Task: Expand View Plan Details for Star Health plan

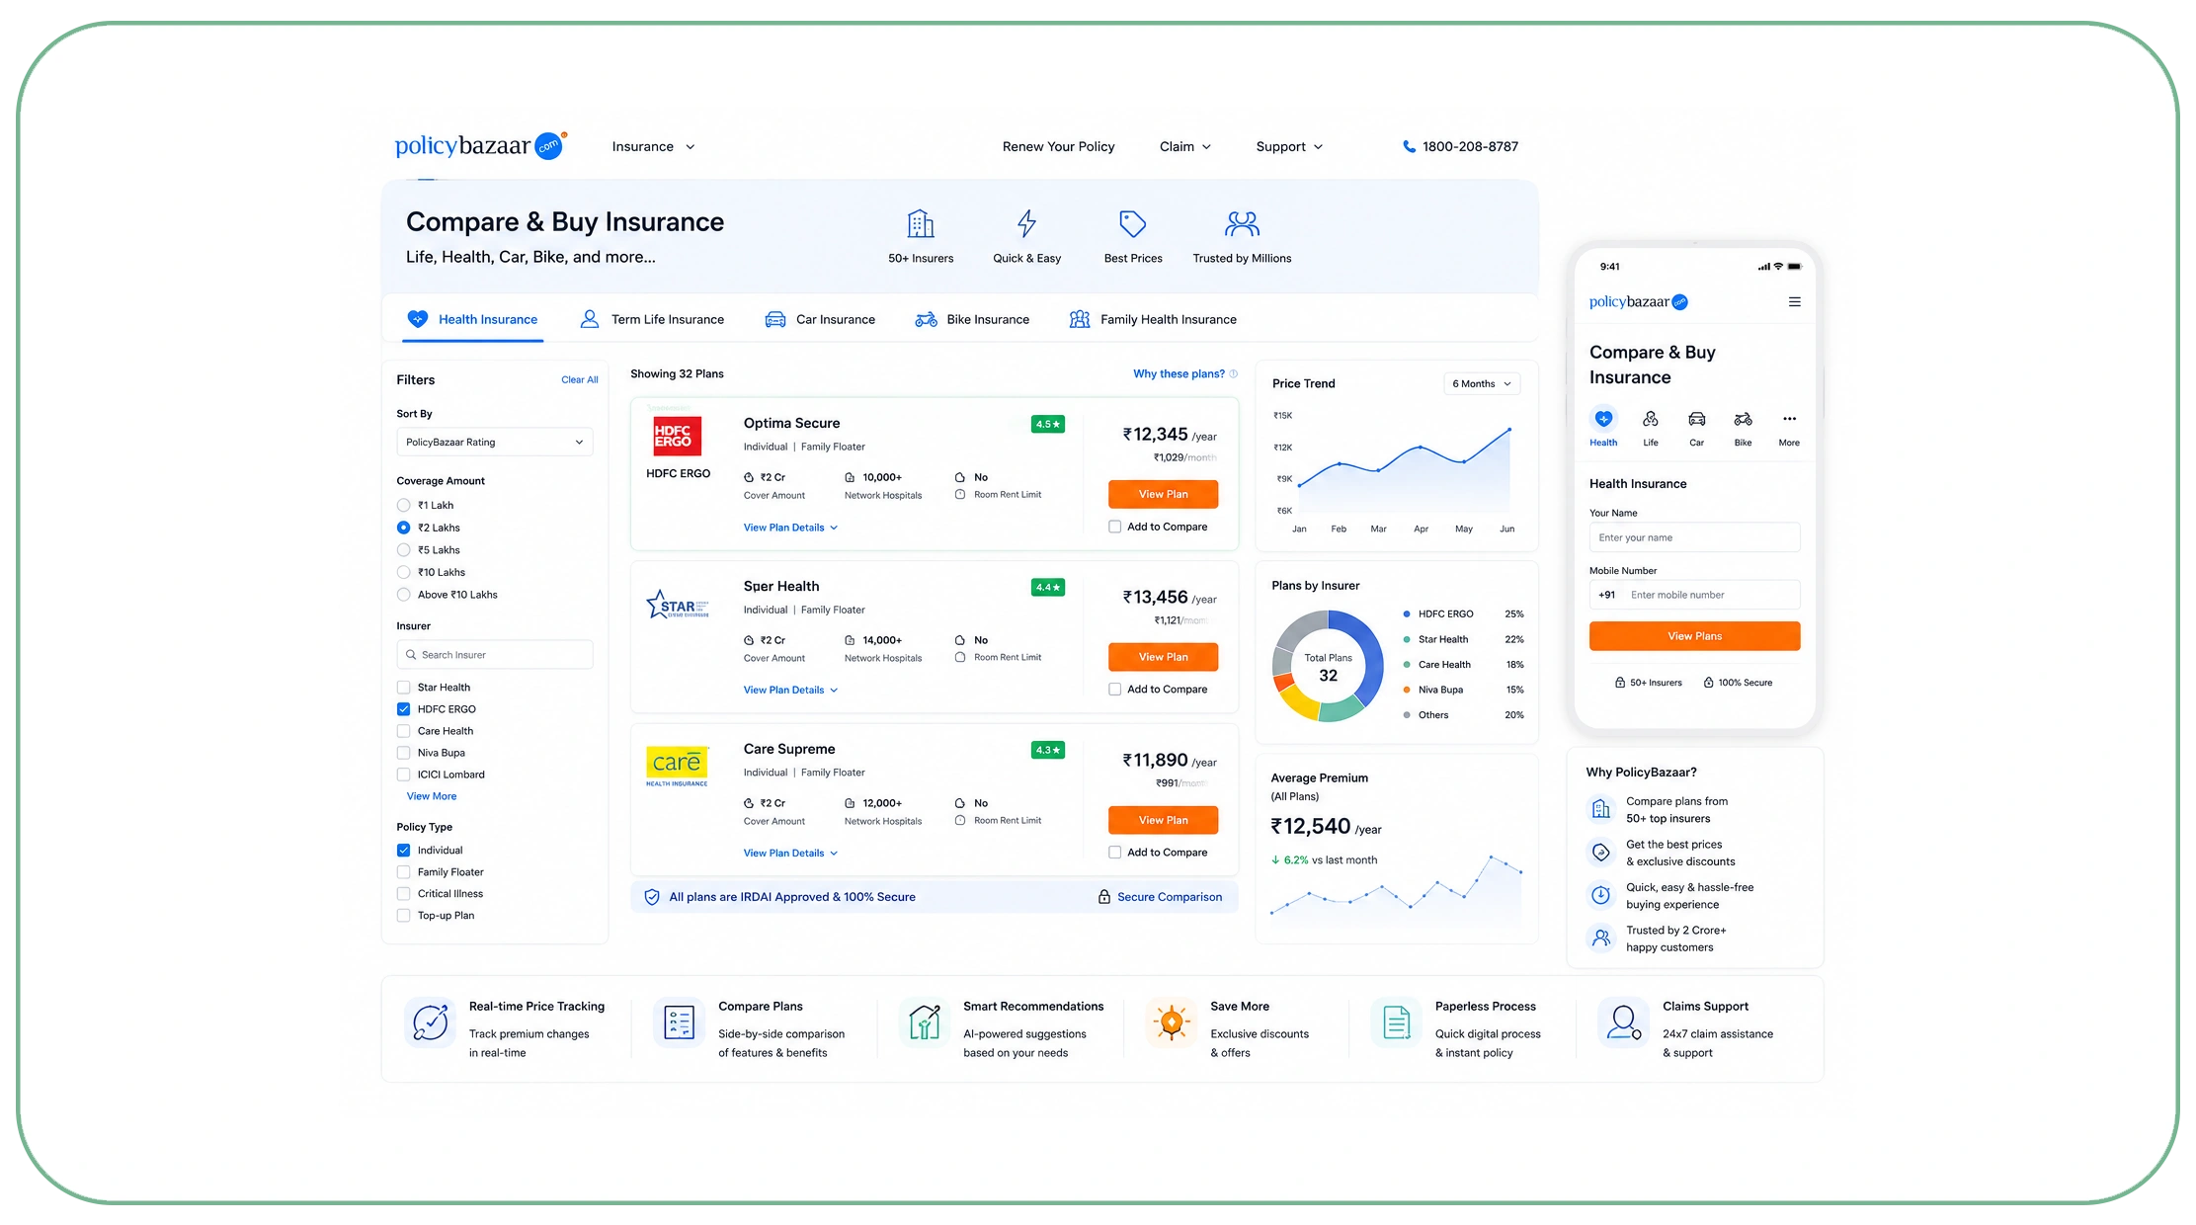Action: point(790,690)
